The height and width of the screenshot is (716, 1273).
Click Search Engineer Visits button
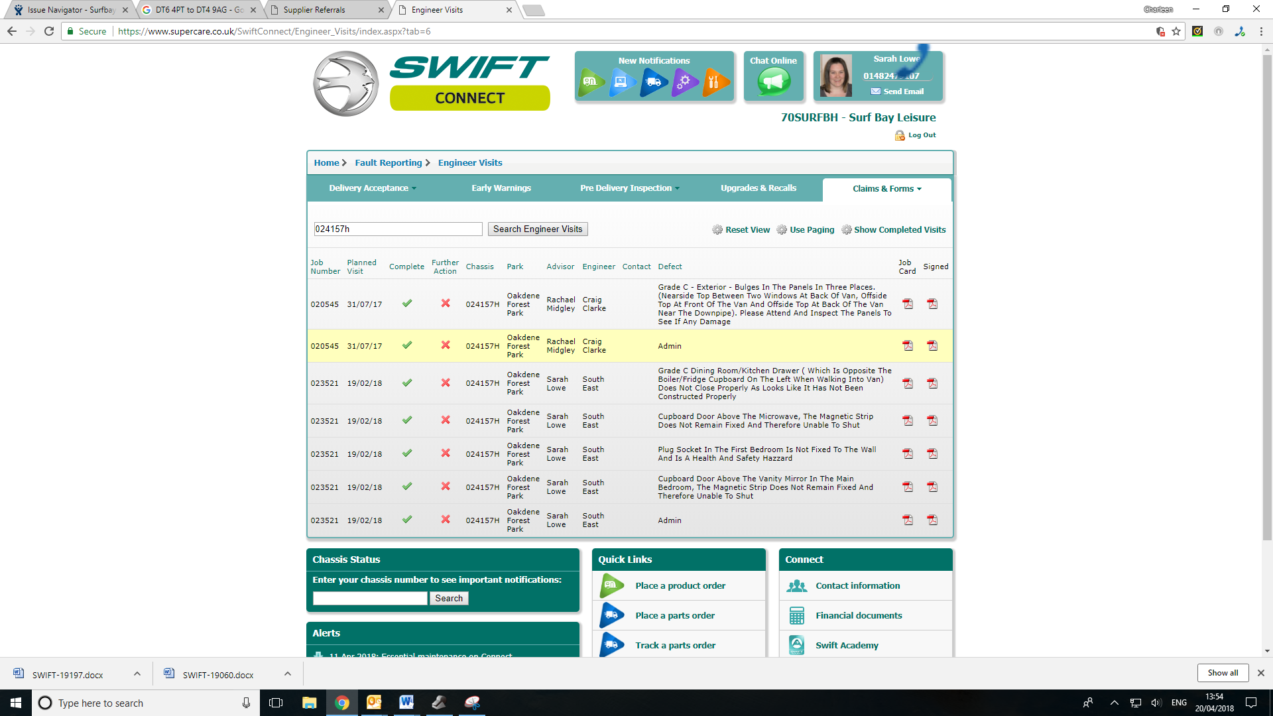click(x=538, y=229)
